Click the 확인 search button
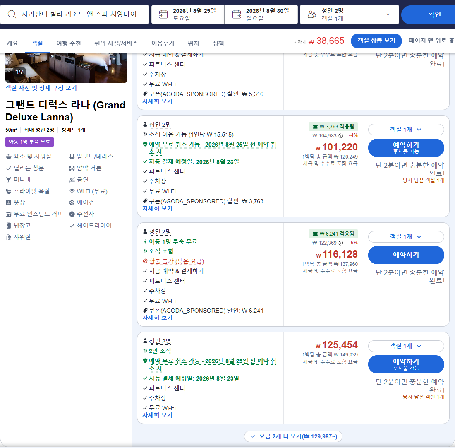This screenshot has height=448, width=455. click(428, 14)
